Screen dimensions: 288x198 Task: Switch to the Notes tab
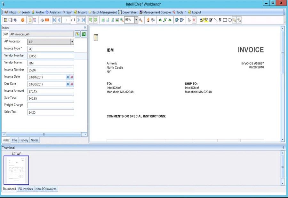35,140
